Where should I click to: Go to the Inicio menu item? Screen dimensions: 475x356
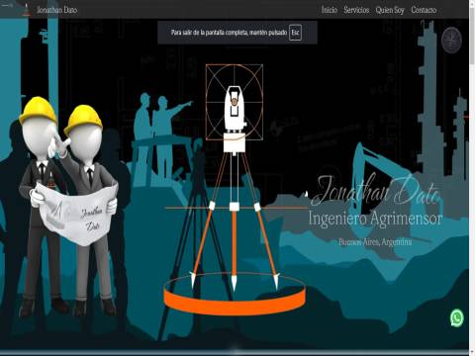pyautogui.click(x=330, y=10)
